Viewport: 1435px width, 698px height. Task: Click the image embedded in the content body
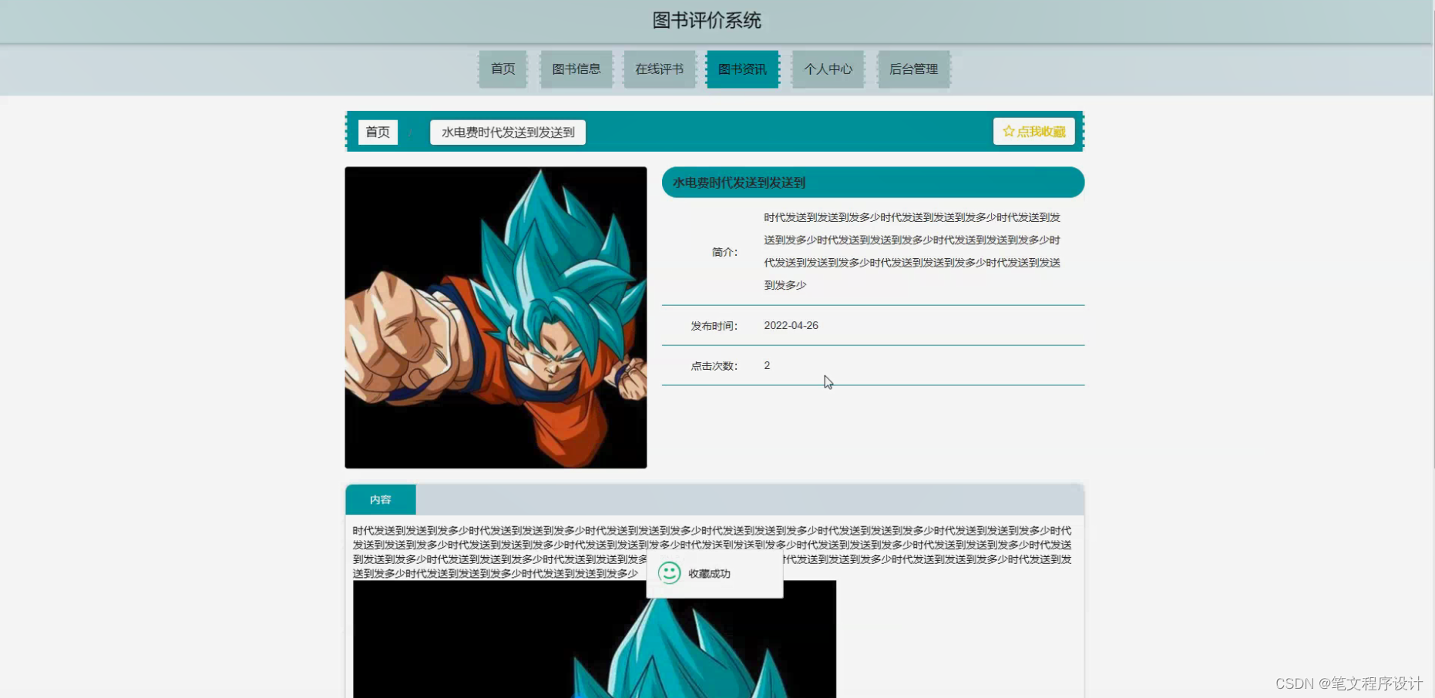pos(594,639)
